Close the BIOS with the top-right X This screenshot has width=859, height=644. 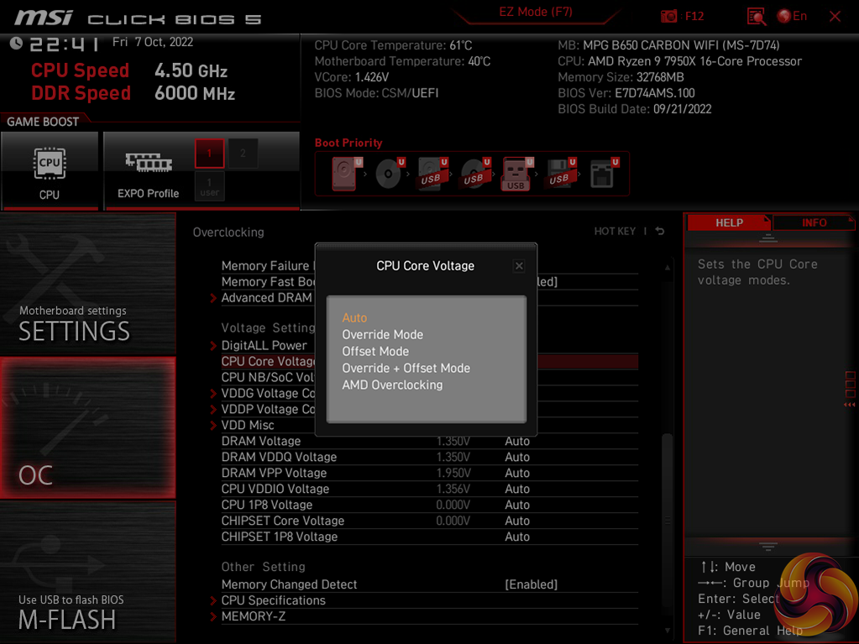click(835, 17)
